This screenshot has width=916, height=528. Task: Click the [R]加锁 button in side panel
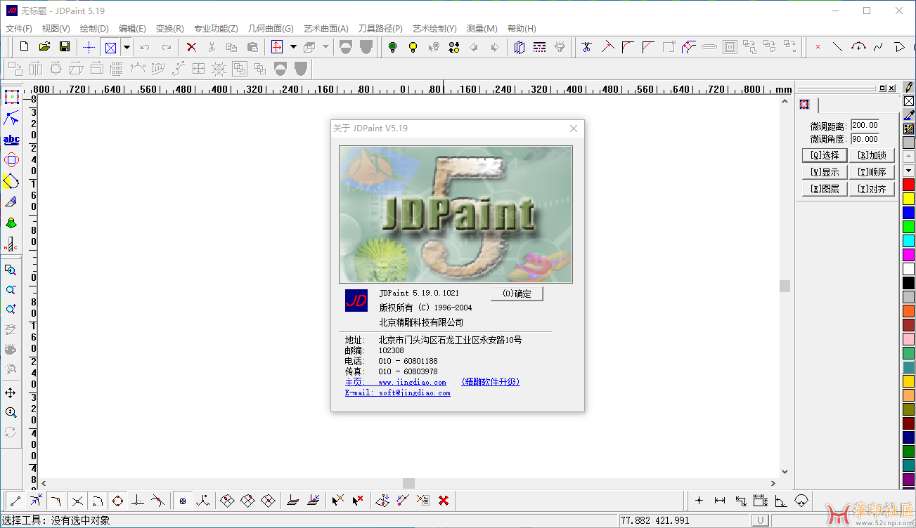[872, 155]
